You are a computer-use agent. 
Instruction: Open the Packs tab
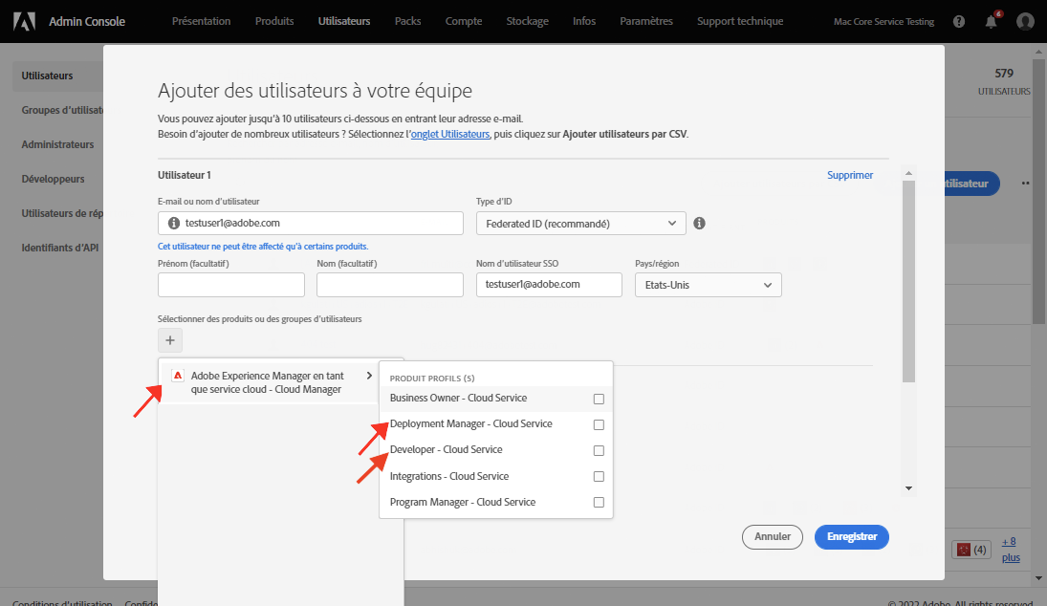407,21
